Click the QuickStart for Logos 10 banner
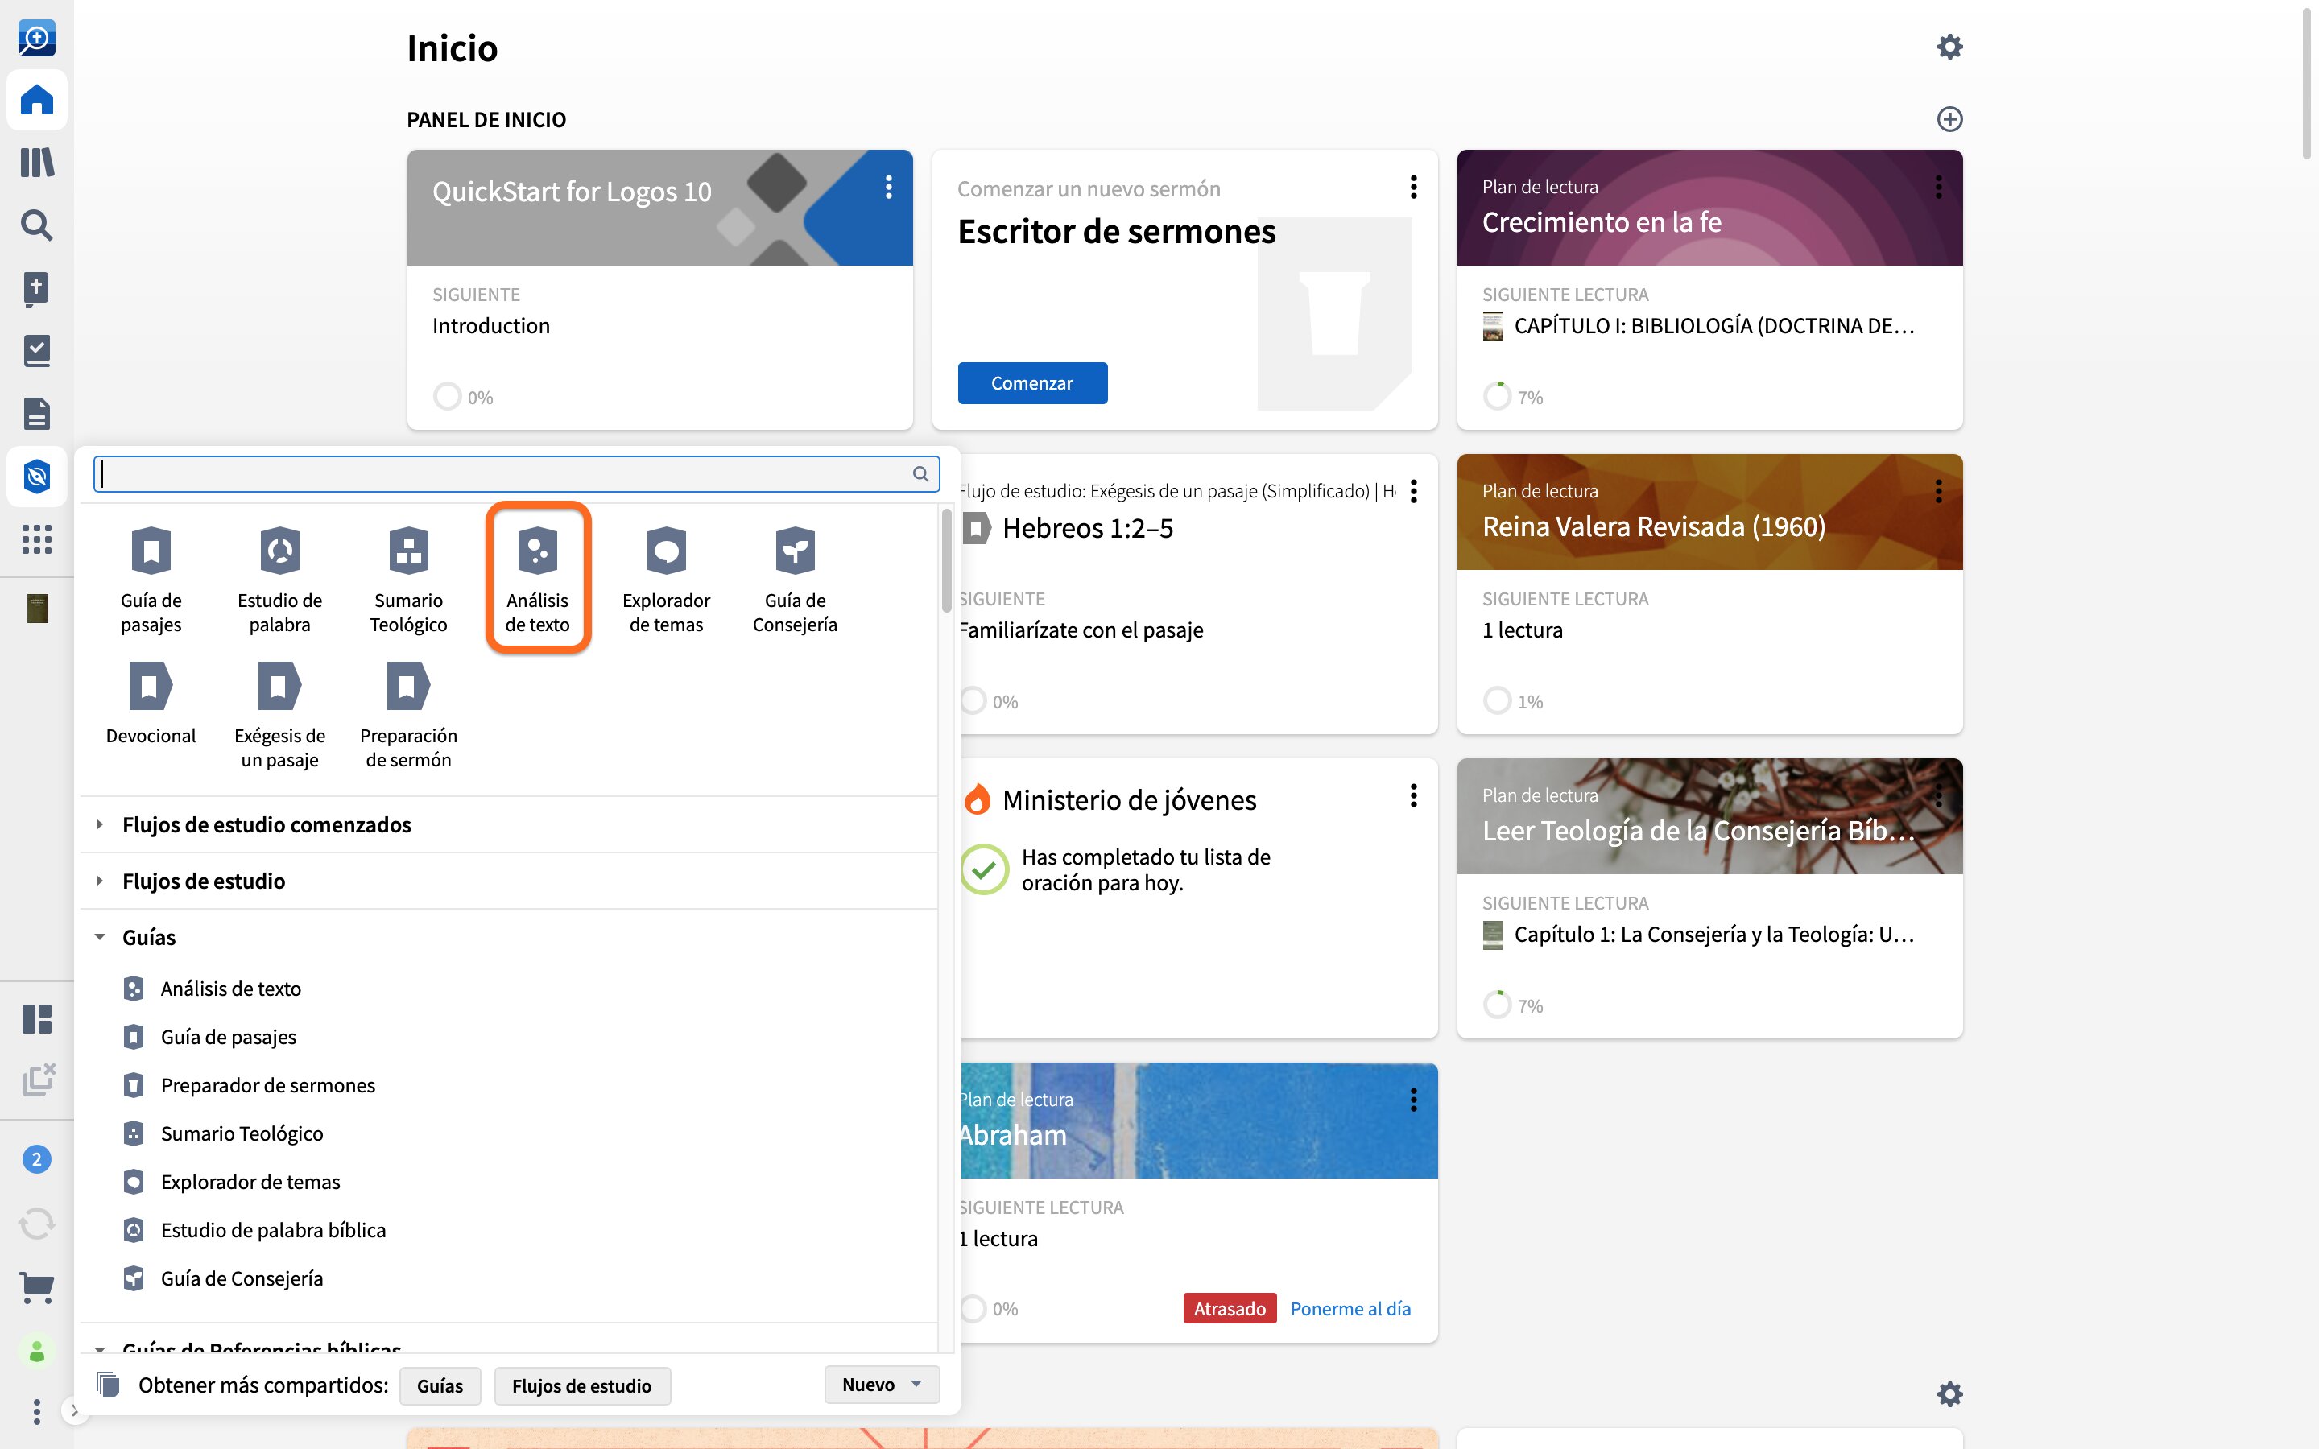Viewport: 2319px width, 1449px height. 659,207
